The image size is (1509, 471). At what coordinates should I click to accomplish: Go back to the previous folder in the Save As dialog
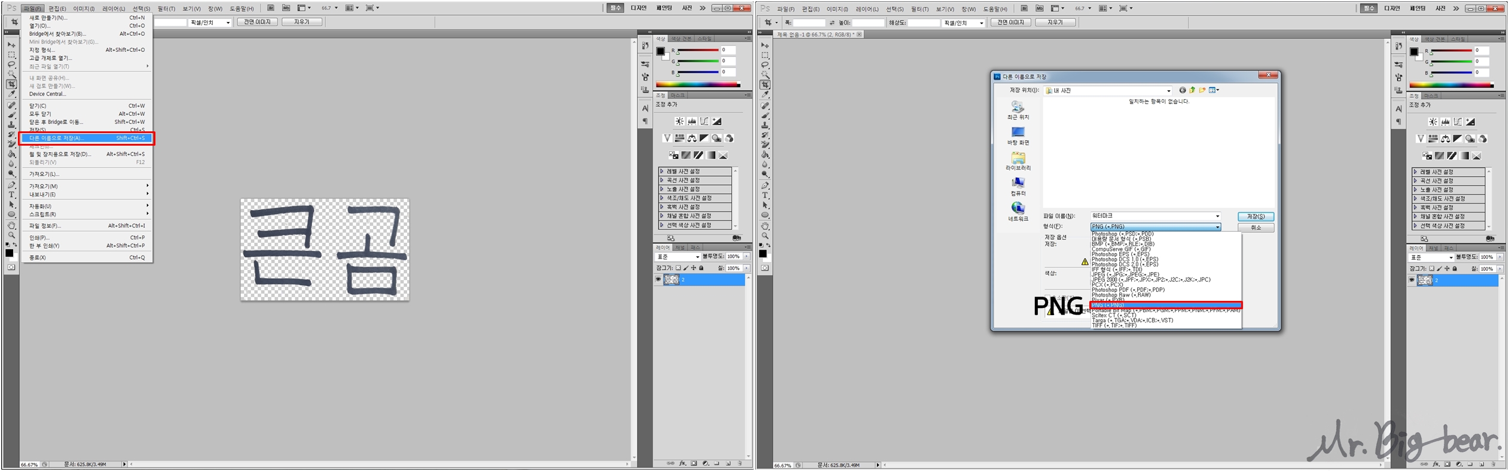pos(1182,90)
